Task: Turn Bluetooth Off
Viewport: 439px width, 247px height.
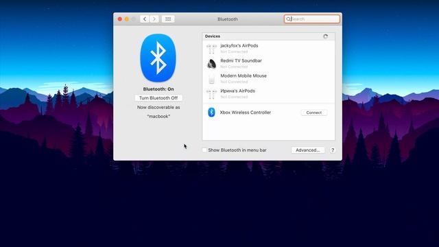Action: [158, 98]
